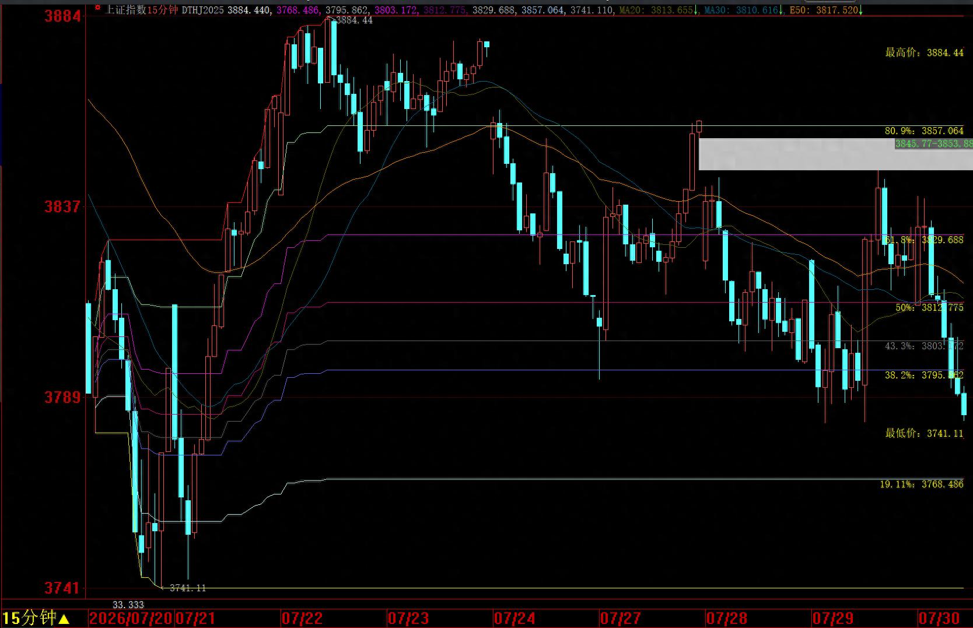
Task: Click the 07/27 date marker
Action: click(x=621, y=618)
